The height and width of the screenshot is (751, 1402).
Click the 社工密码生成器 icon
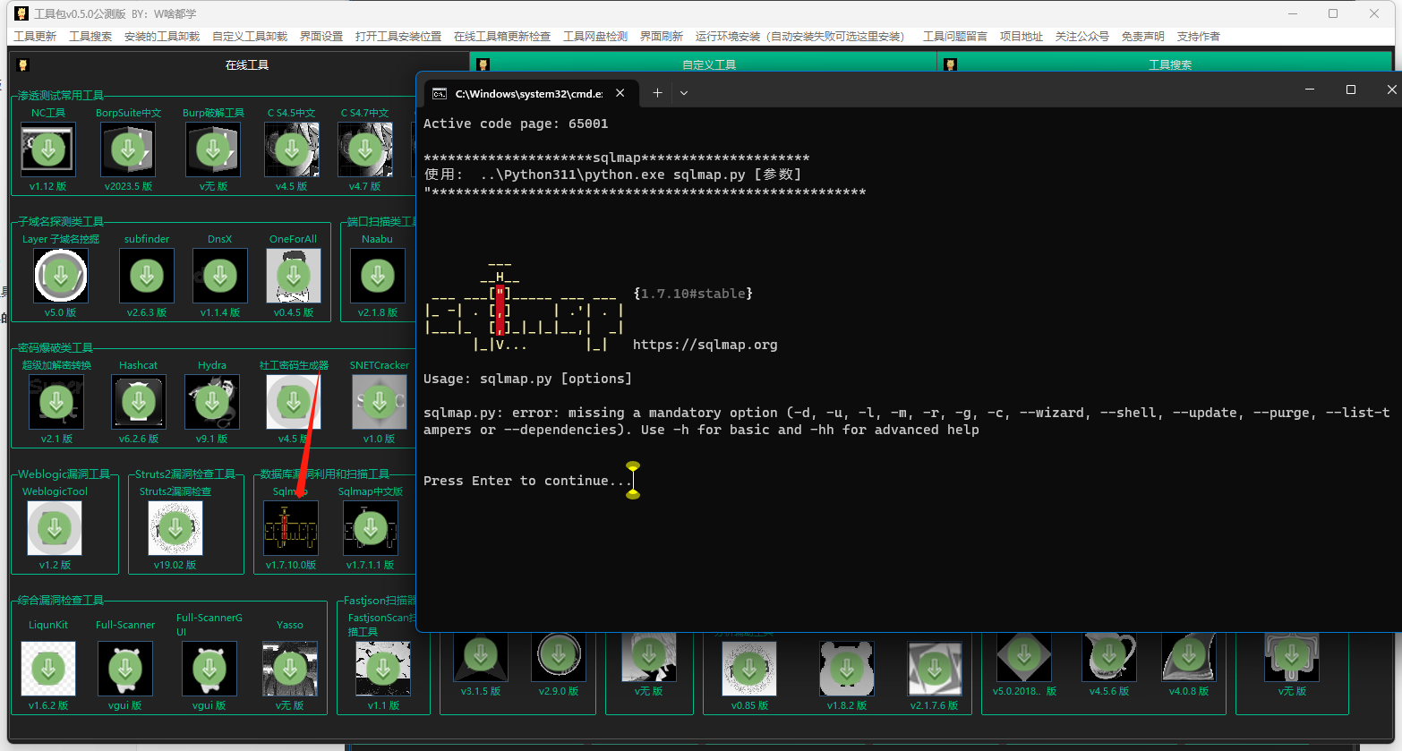294,402
